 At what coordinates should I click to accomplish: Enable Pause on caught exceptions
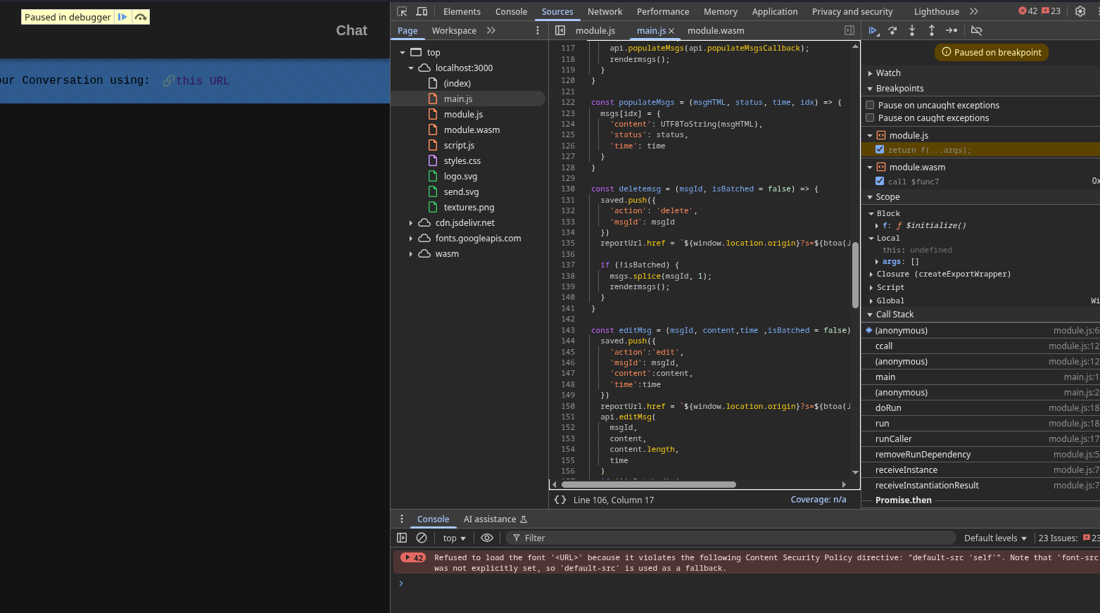[870, 118]
